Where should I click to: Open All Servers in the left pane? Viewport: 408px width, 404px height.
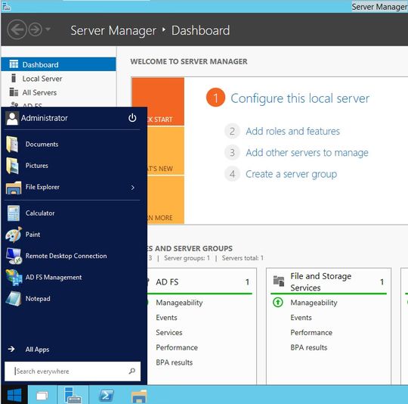[58, 92]
